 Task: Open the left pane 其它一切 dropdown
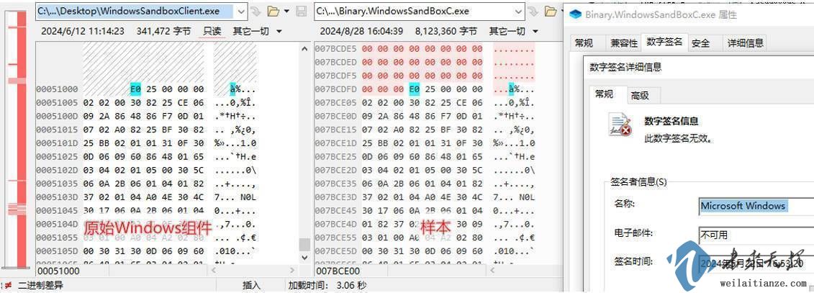coord(256,31)
